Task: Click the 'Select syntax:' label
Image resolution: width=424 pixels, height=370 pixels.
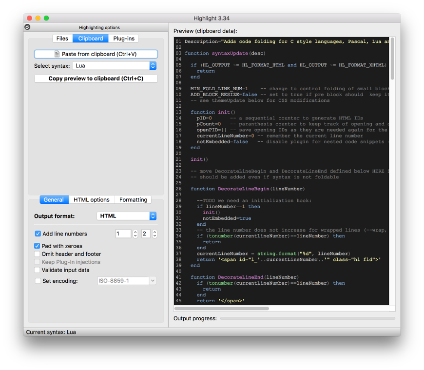Action: coord(52,66)
